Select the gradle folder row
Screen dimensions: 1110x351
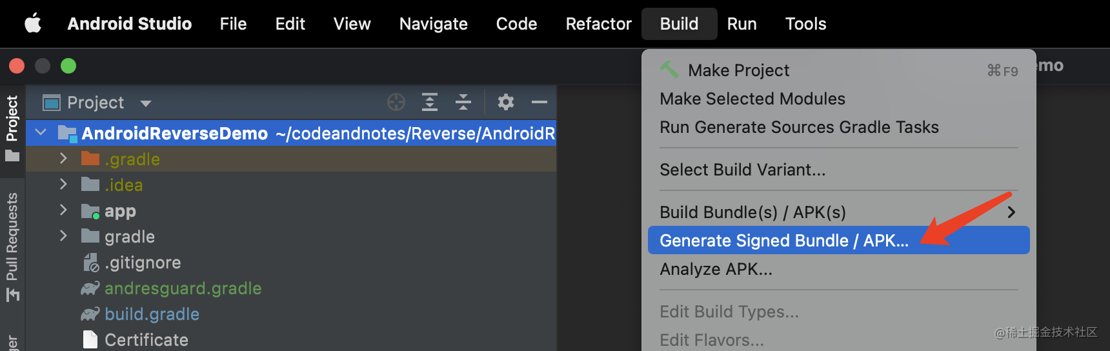pos(291,236)
